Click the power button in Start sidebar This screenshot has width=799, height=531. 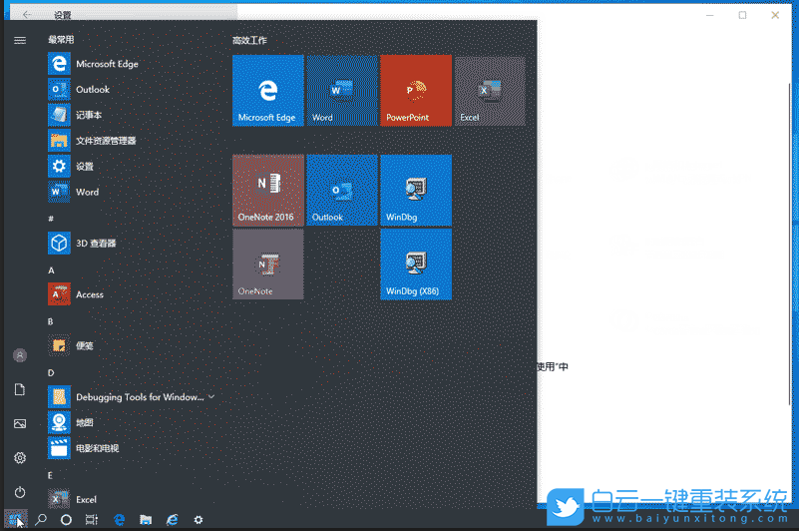(20, 492)
